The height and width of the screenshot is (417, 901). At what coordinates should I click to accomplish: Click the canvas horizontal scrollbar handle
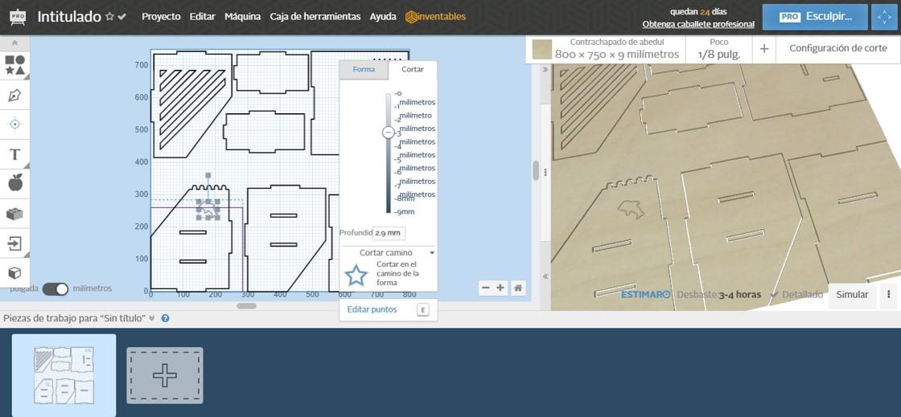click(x=246, y=306)
